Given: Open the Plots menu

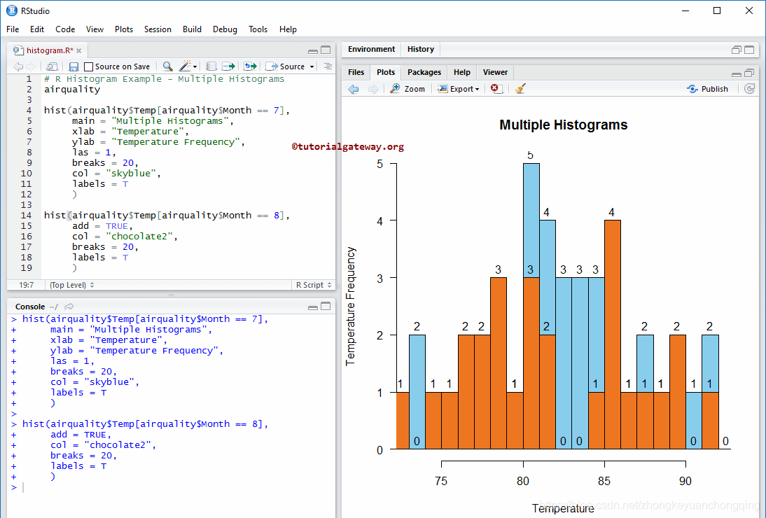Looking at the screenshot, I should pos(124,29).
